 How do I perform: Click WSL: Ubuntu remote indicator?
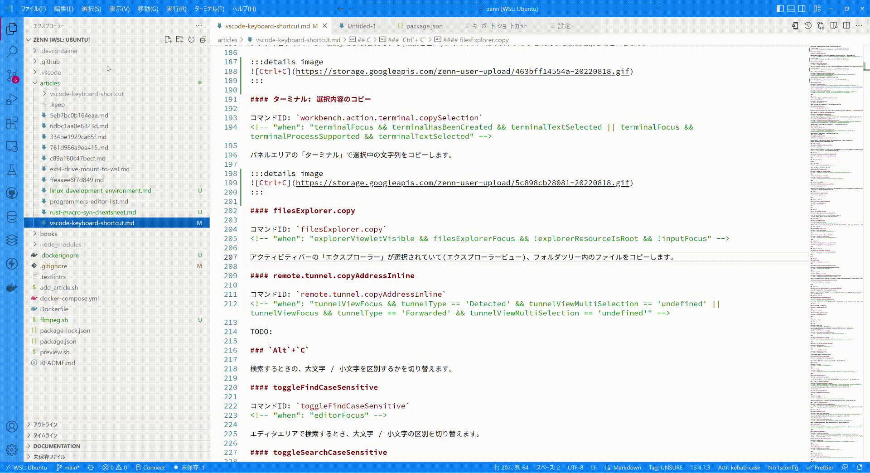pos(26,468)
